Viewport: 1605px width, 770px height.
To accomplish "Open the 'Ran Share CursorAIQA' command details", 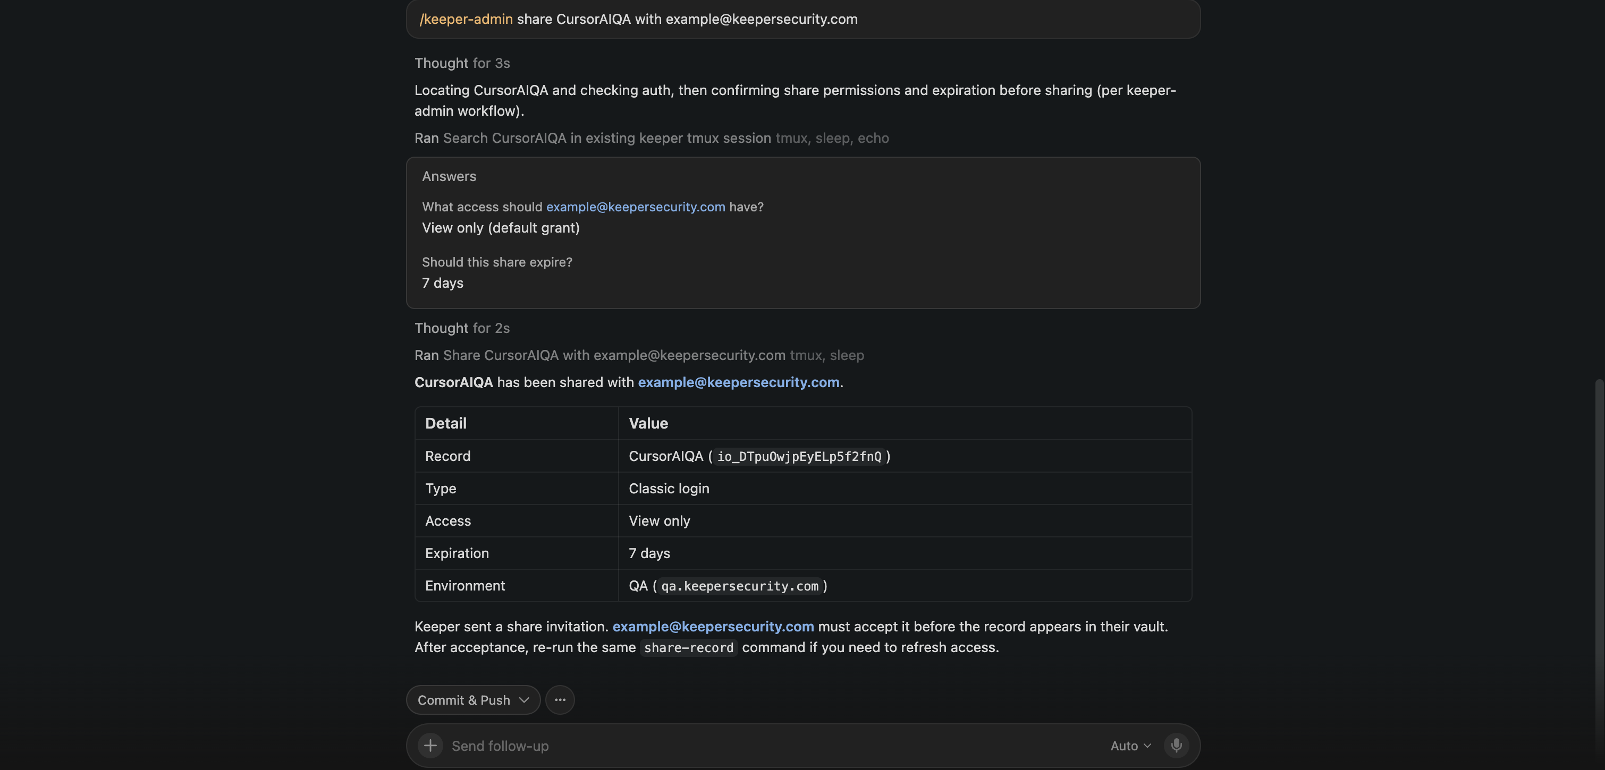I will click(639, 355).
